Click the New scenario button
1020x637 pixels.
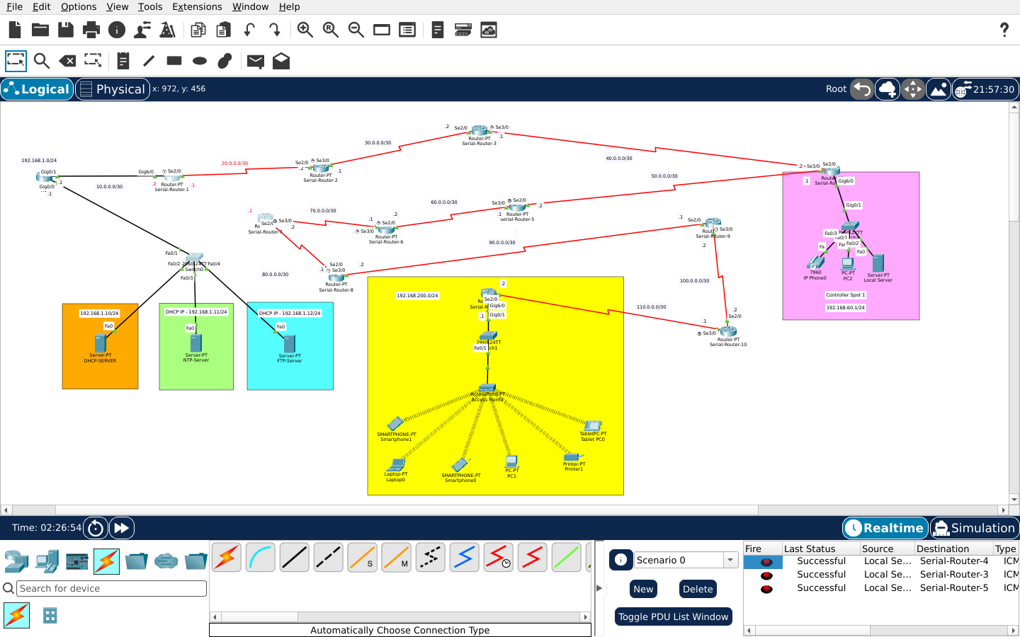pyautogui.click(x=643, y=589)
